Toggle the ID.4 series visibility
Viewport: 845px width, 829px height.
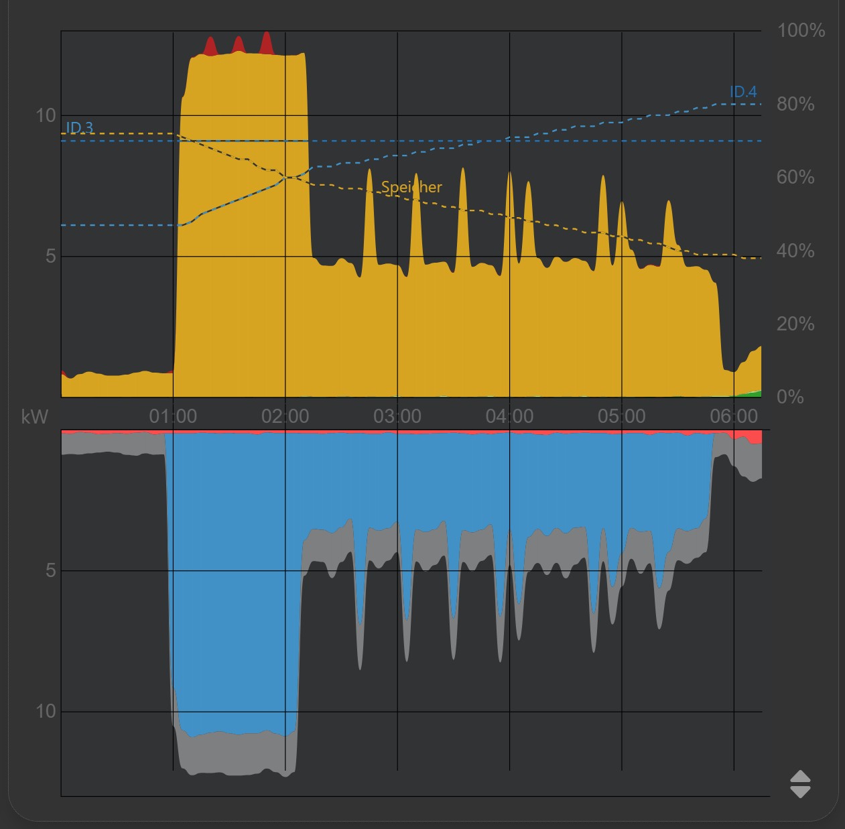click(744, 92)
